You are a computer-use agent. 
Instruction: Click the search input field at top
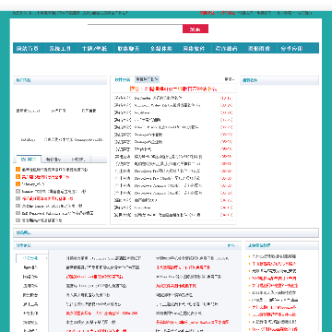coord(135,29)
